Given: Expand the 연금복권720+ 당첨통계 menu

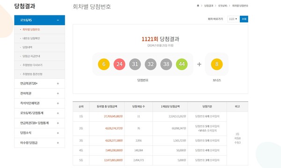Looking at the screenshot, I should click(58, 123).
